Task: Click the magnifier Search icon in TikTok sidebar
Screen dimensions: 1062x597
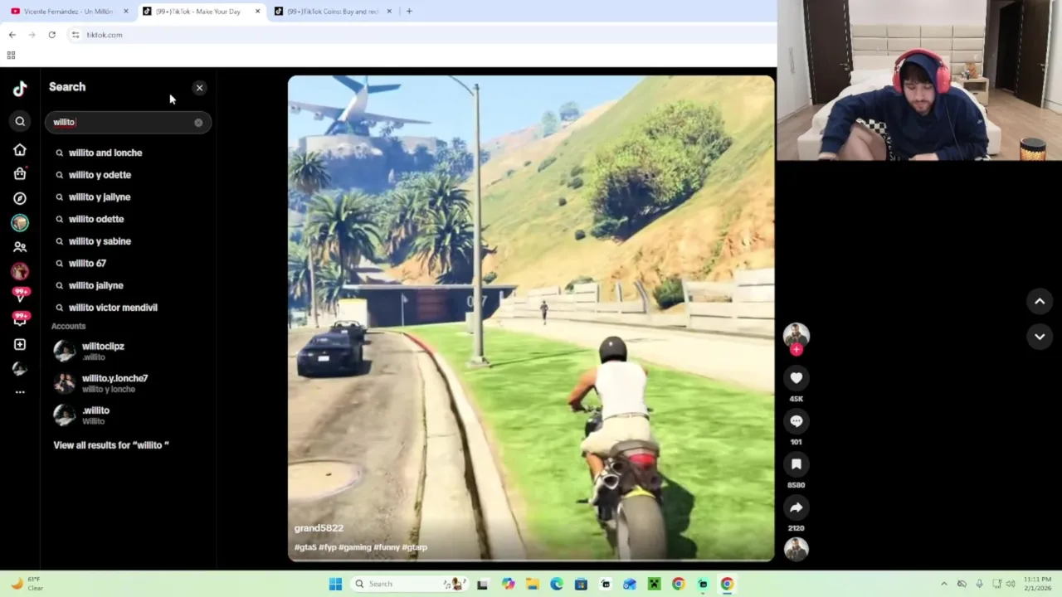Action: click(20, 122)
